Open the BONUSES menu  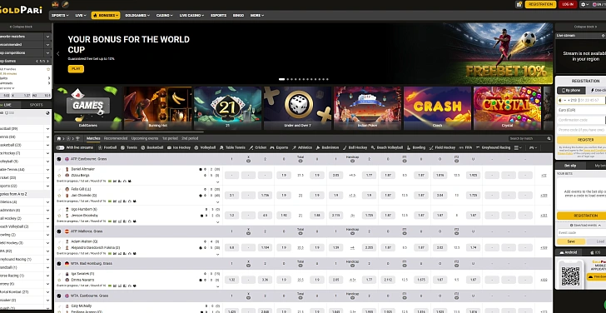click(x=106, y=16)
